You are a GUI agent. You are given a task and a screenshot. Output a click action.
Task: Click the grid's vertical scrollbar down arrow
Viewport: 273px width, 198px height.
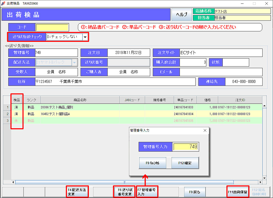coord(264,178)
